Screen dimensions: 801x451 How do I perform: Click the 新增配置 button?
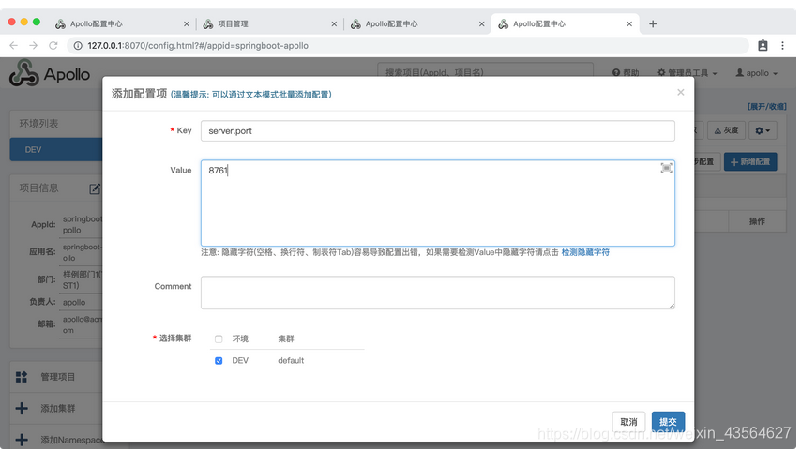pyautogui.click(x=750, y=162)
